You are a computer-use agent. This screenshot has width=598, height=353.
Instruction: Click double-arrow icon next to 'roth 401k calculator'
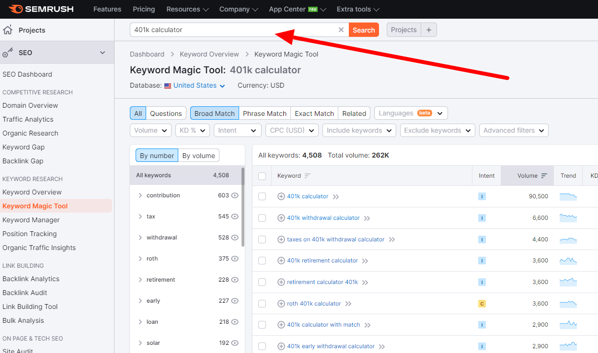point(348,304)
